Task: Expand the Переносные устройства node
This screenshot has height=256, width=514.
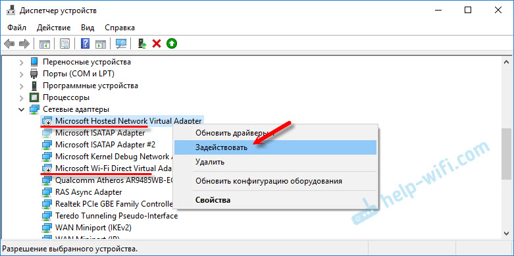Action: tap(21, 62)
